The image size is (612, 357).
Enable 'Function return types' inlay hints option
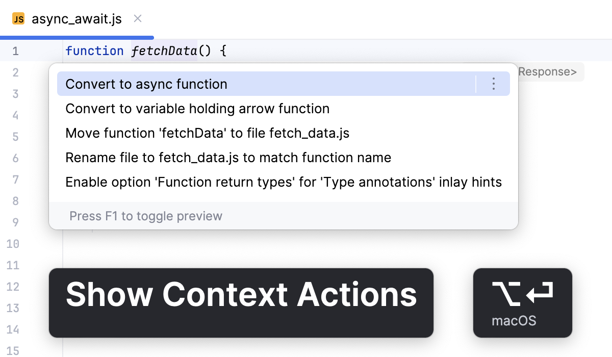(283, 182)
